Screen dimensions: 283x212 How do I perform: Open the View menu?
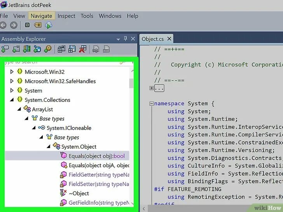[x=19, y=16]
